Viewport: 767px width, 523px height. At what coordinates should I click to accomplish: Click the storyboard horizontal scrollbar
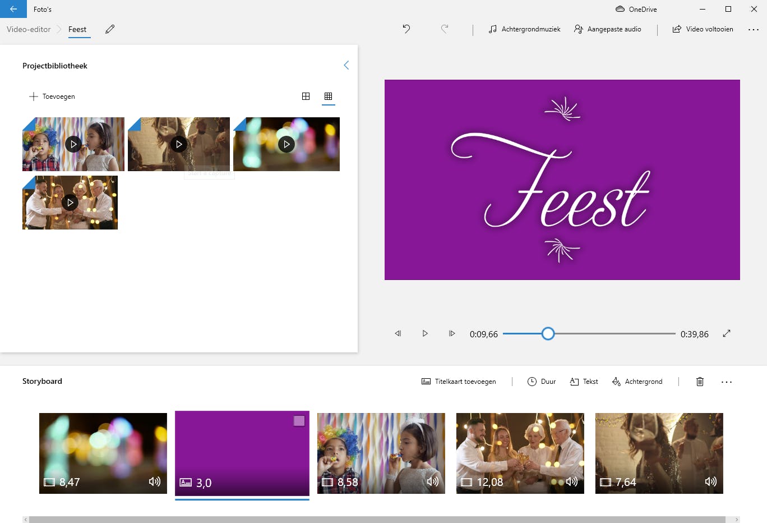click(377, 520)
